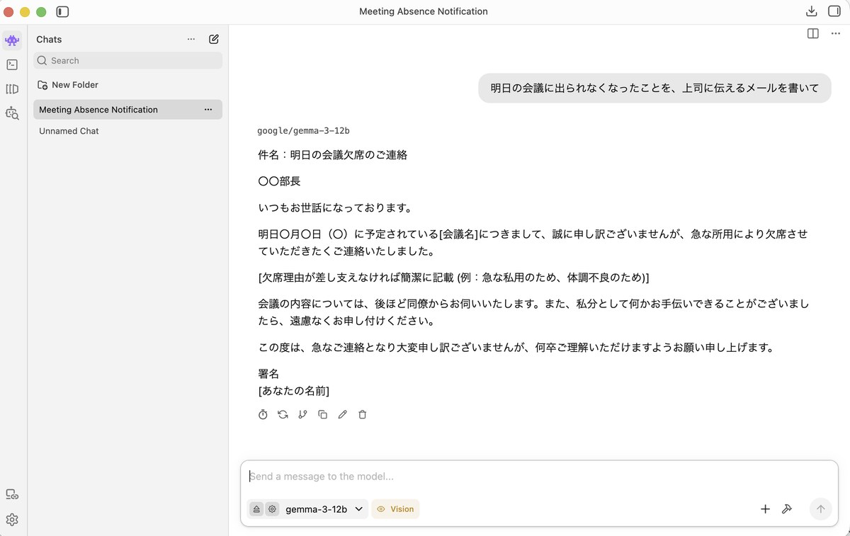This screenshot has height=536, width=850.
Task: Click the link icon above the settings gear
Action: tap(12, 494)
